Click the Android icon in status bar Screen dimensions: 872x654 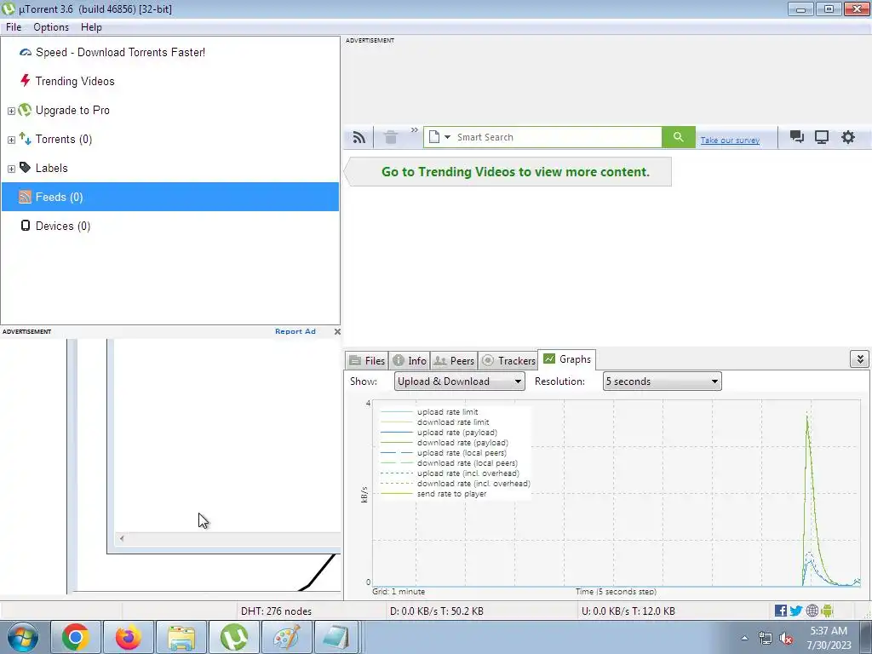827,611
